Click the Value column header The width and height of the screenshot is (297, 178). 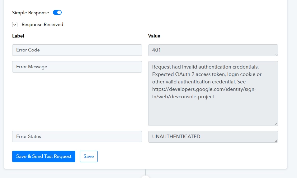(x=154, y=36)
